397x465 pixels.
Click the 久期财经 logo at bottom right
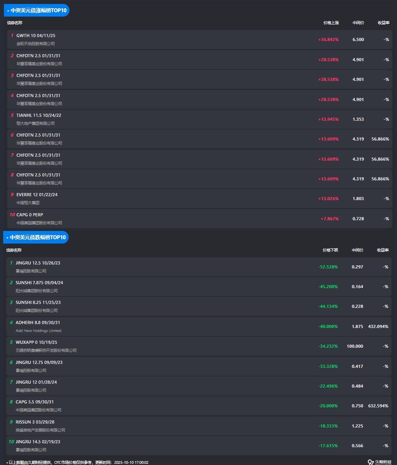379,462
